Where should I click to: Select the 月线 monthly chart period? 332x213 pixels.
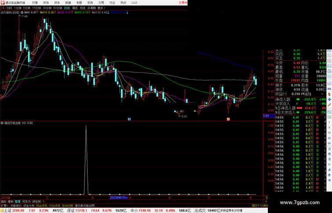coord(83,8)
